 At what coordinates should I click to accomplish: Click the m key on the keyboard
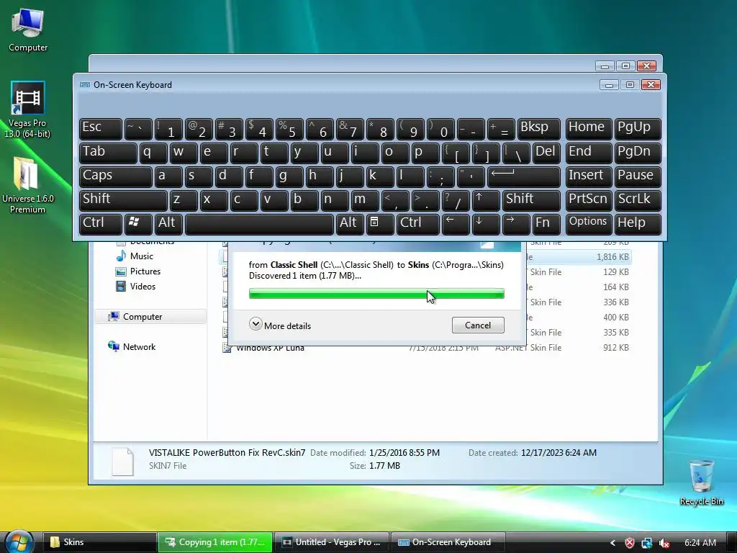pyautogui.click(x=365, y=200)
